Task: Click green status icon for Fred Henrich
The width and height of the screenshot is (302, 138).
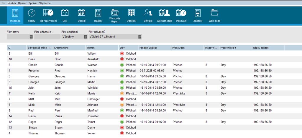Action: pyautogui.click(x=122, y=71)
